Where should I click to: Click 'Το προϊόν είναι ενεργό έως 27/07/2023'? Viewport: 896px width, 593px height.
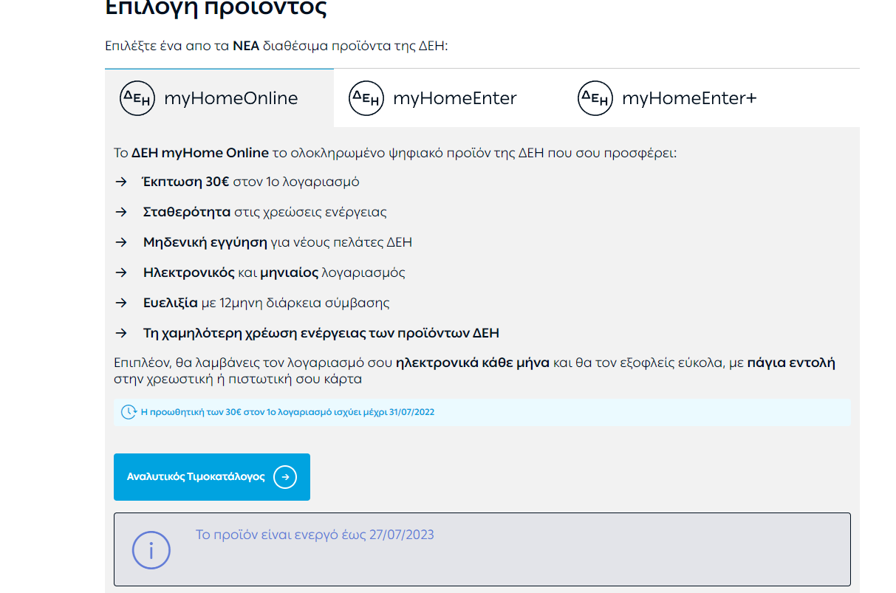(315, 535)
